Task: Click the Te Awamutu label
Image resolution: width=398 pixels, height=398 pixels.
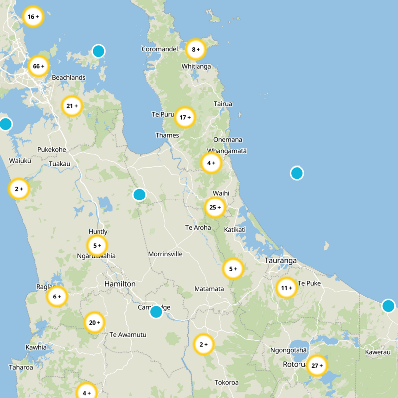Action: tap(128, 335)
